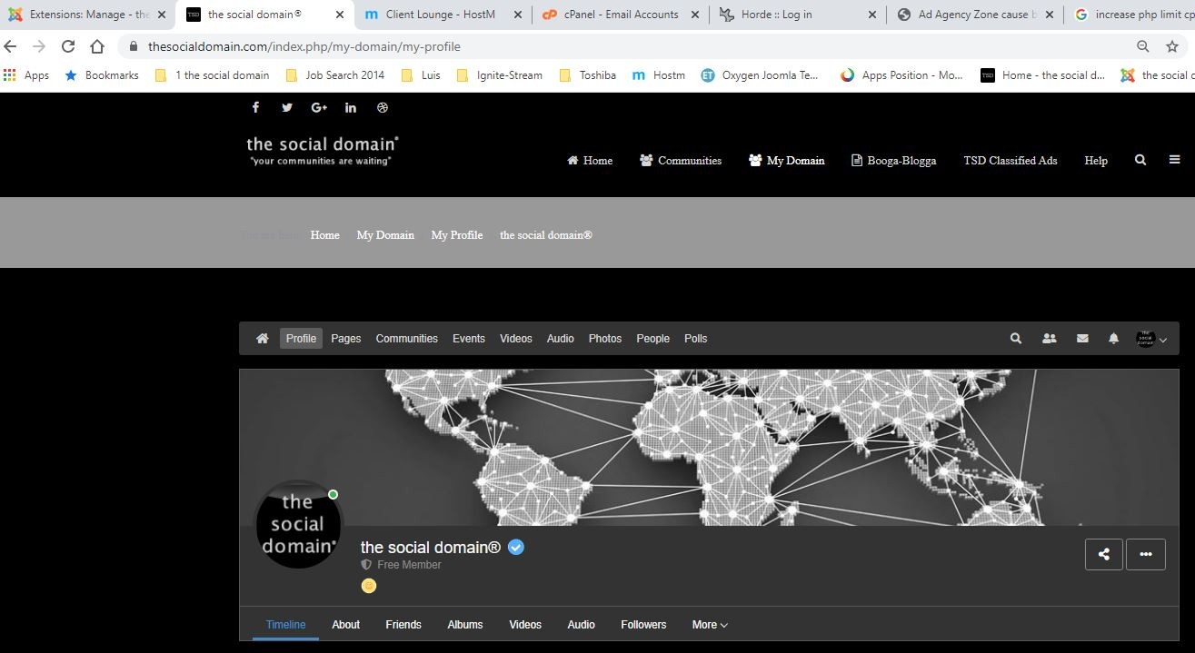
Task: Click the social domain profile avatar
Action: [297, 525]
